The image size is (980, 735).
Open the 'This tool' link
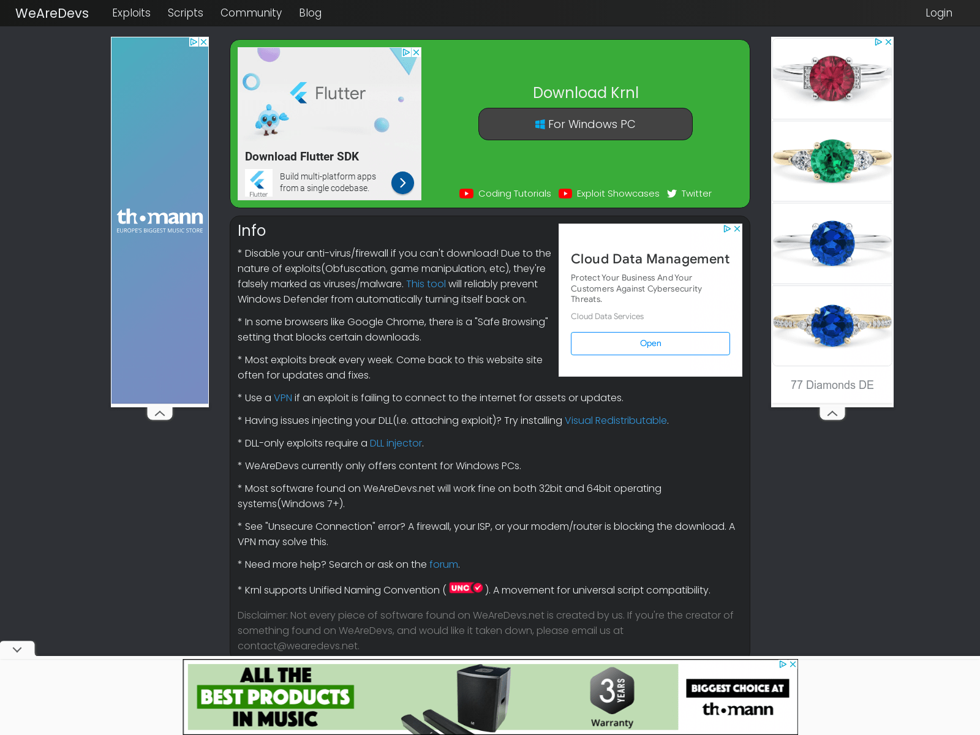pyautogui.click(x=426, y=284)
